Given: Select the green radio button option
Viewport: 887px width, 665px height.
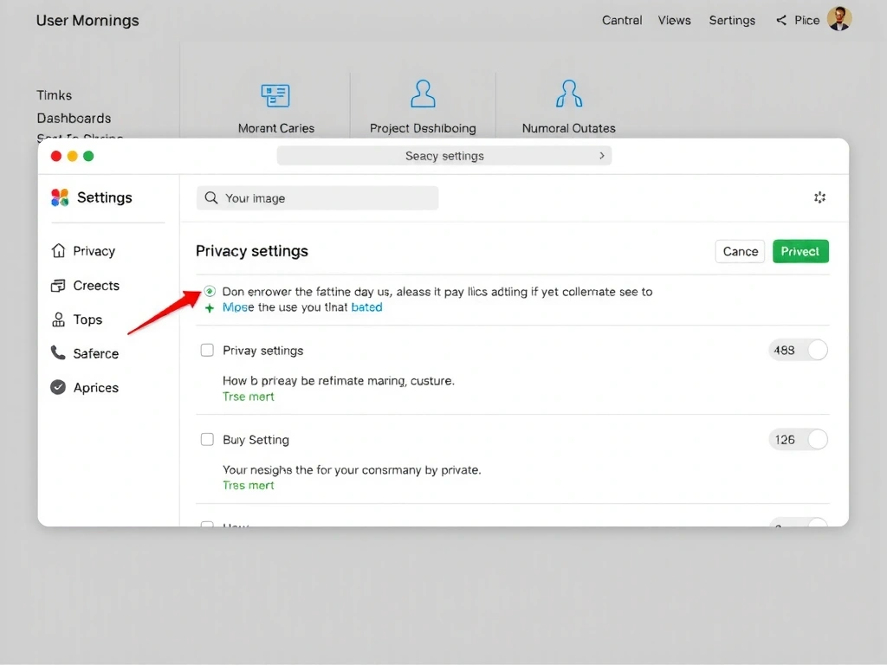Looking at the screenshot, I should [x=210, y=292].
